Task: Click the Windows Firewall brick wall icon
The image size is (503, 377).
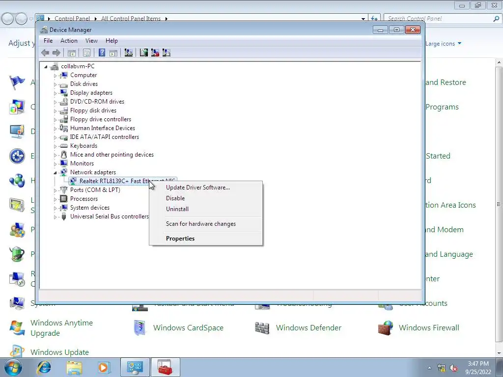Action: click(x=385, y=327)
